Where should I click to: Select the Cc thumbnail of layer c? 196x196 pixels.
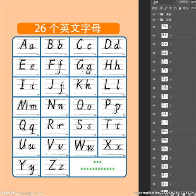click(x=165, y=44)
